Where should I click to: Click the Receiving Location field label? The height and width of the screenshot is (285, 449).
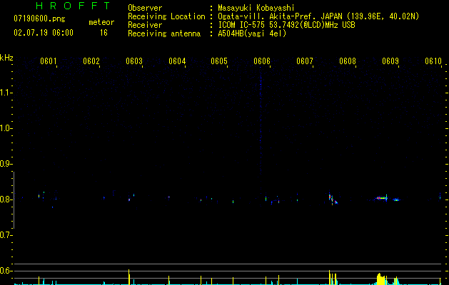(x=166, y=16)
